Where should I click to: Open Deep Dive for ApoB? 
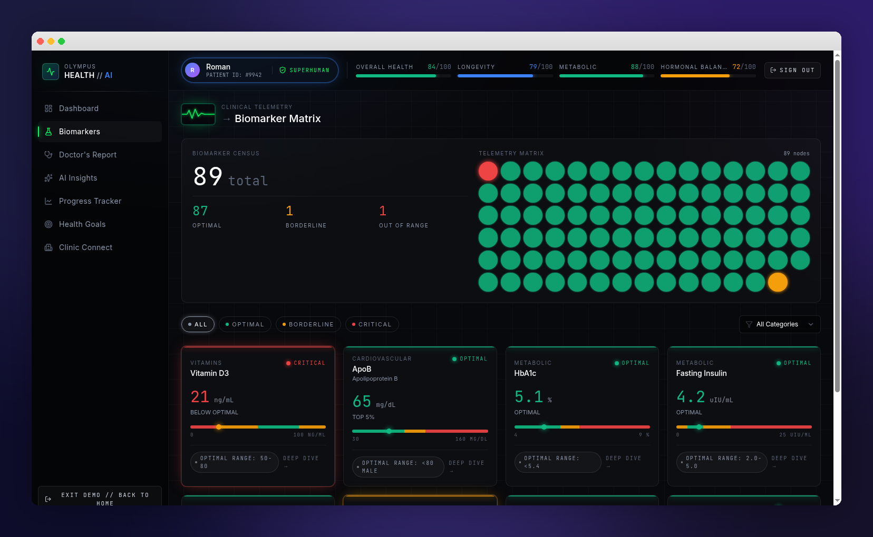466,467
